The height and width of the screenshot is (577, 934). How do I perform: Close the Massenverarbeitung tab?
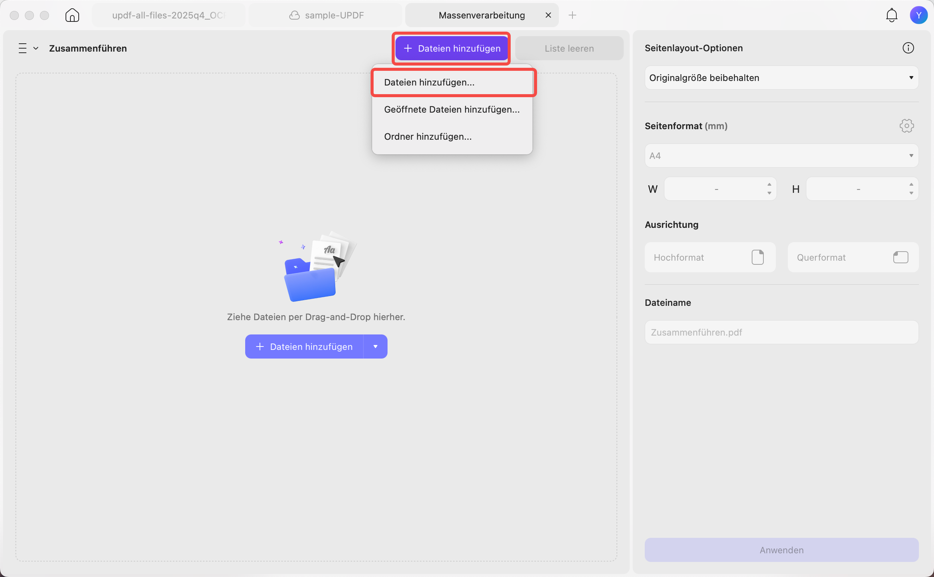tap(548, 15)
